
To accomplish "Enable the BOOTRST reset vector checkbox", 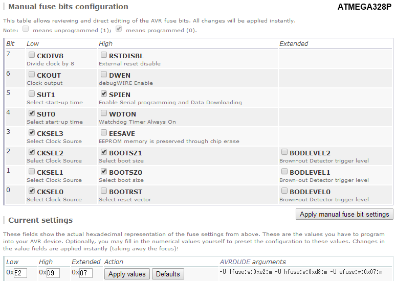I will click(x=104, y=191).
